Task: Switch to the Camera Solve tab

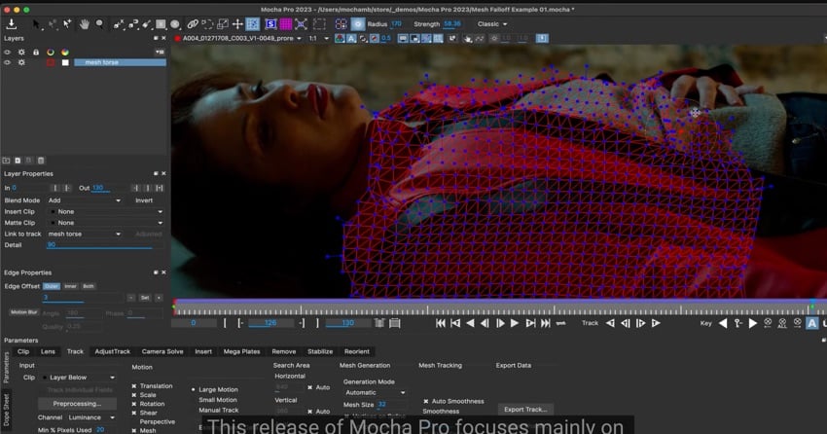Action: pyautogui.click(x=162, y=351)
